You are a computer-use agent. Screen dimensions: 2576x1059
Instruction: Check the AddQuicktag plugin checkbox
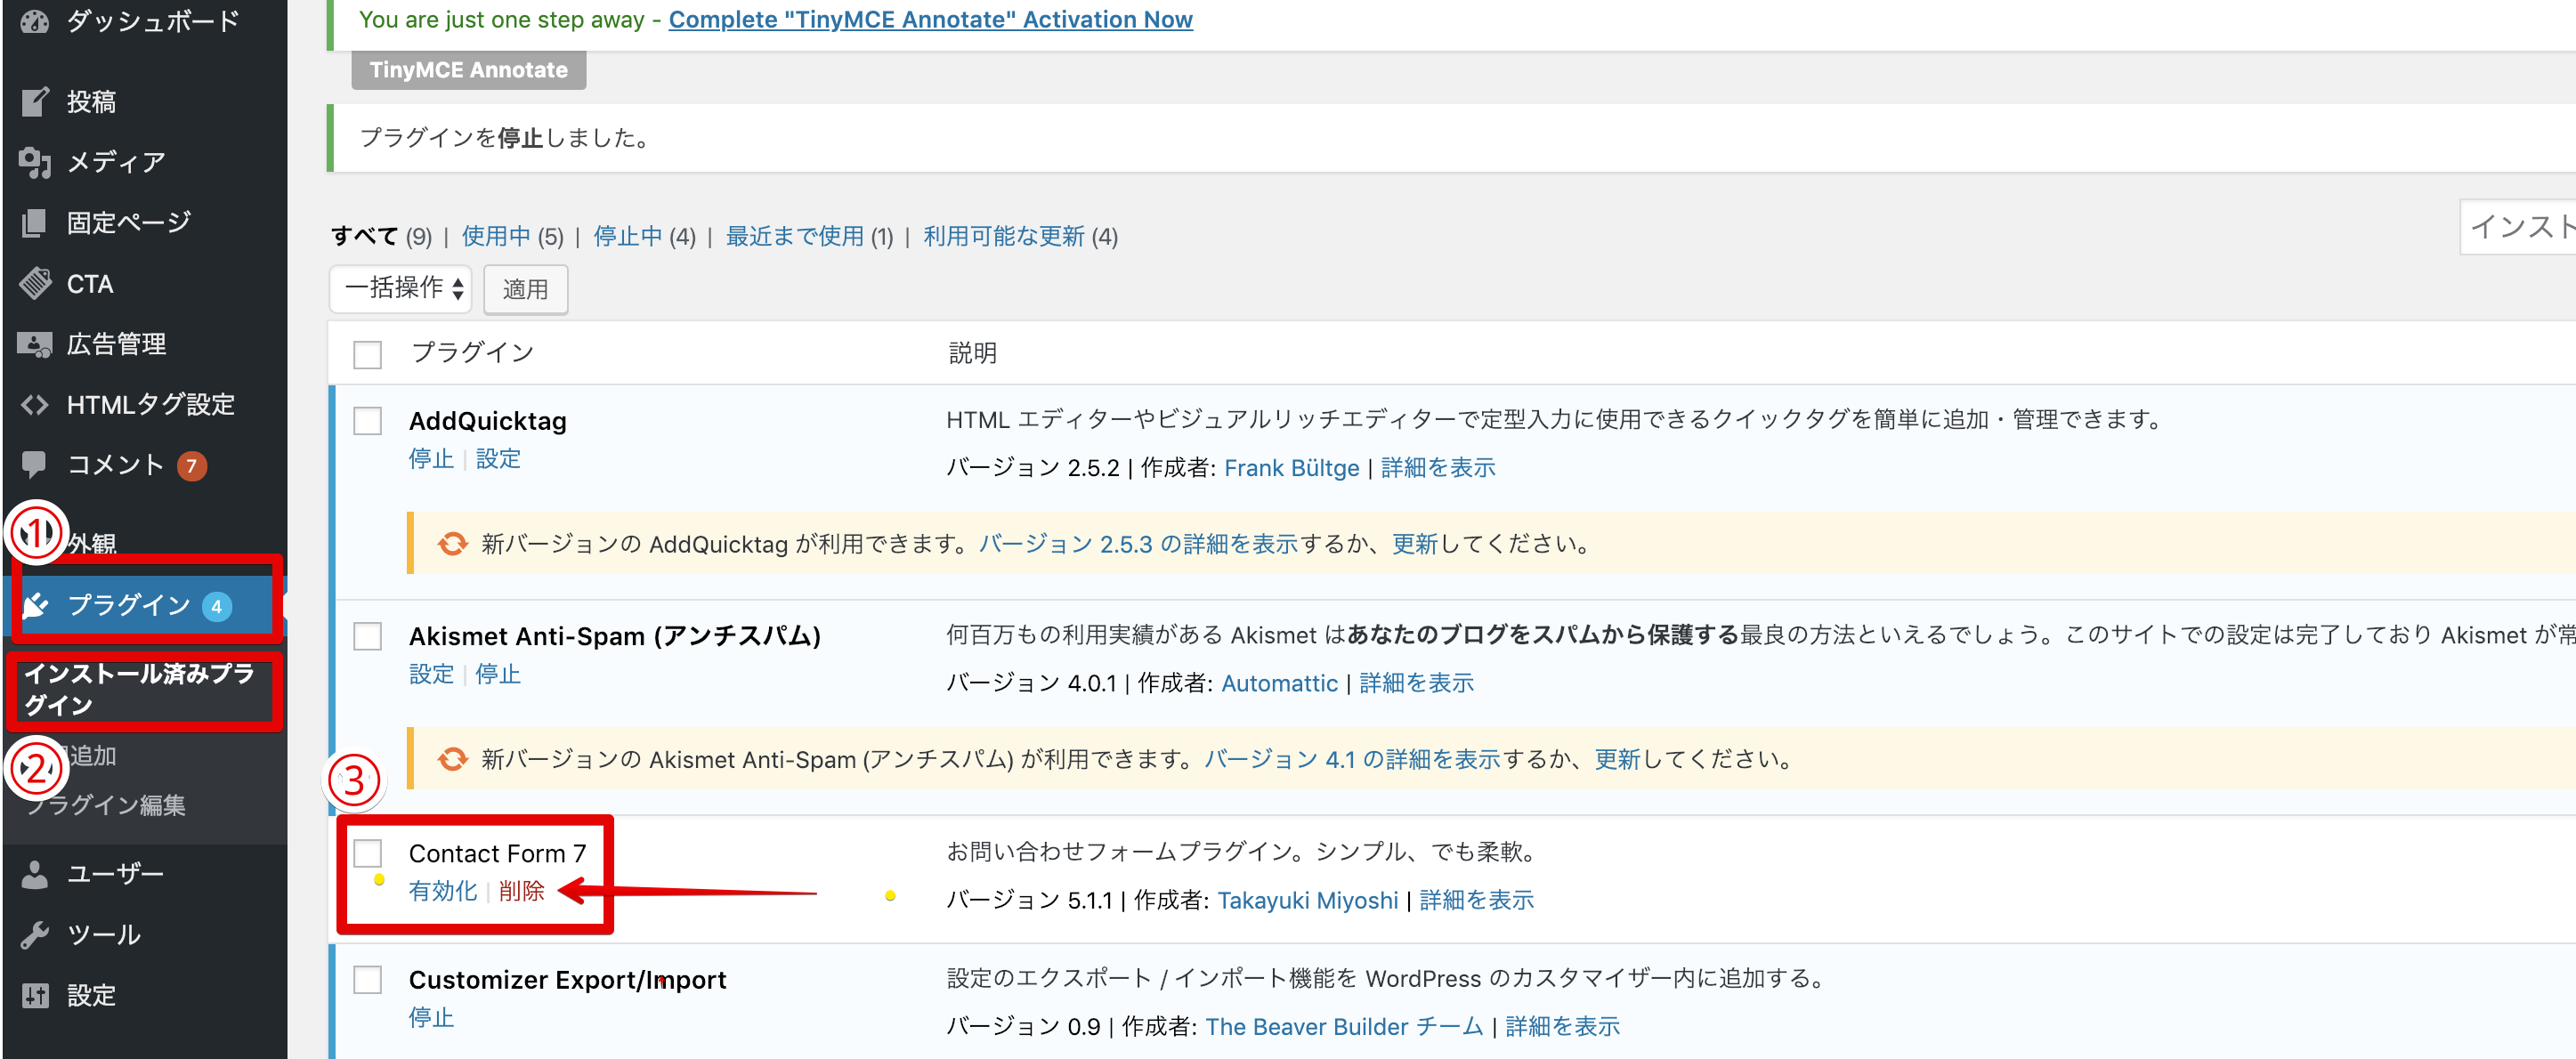tap(367, 421)
